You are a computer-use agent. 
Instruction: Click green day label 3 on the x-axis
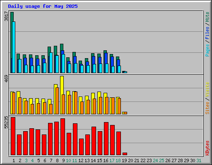coord(26,160)
